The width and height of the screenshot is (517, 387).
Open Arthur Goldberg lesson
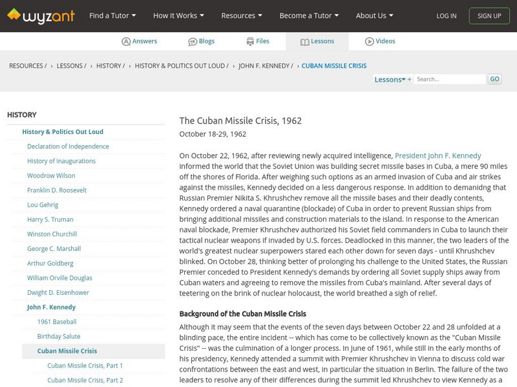click(50, 263)
